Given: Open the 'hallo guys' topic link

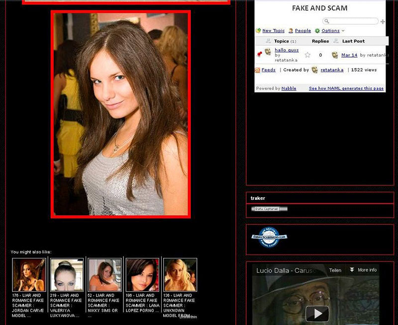Looking at the screenshot, I should (x=287, y=50).
